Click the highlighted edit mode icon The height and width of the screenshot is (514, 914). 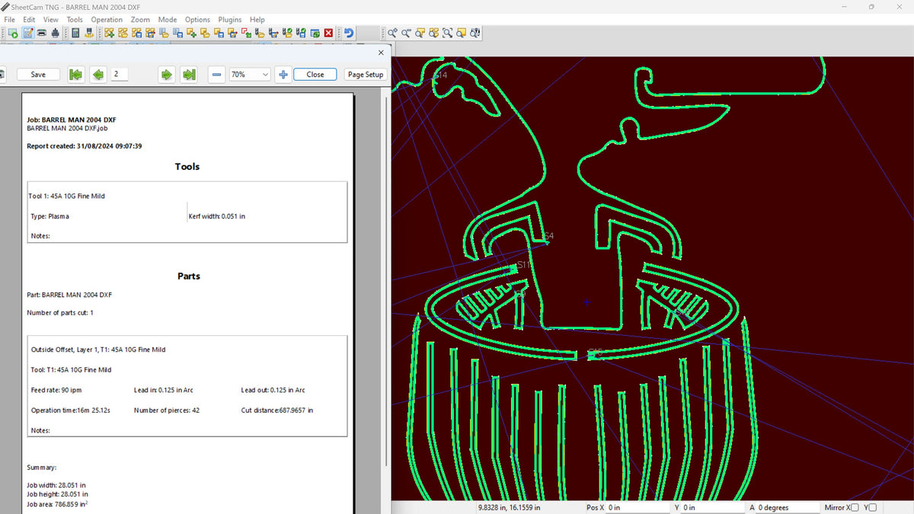click(x=28, y=34)
